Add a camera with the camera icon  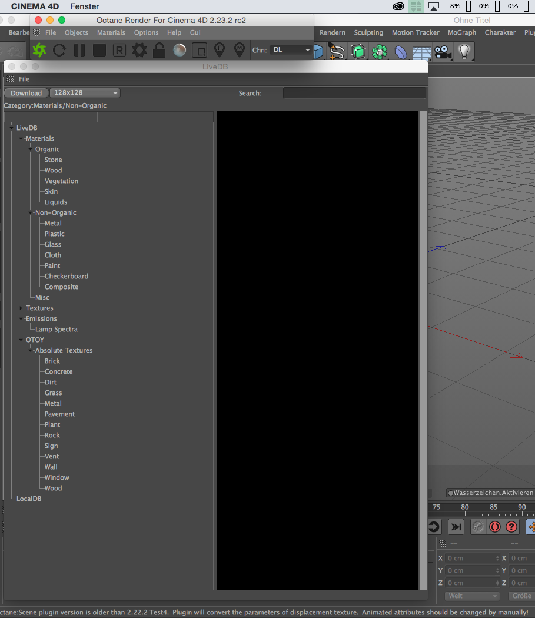tap(443, 52)
